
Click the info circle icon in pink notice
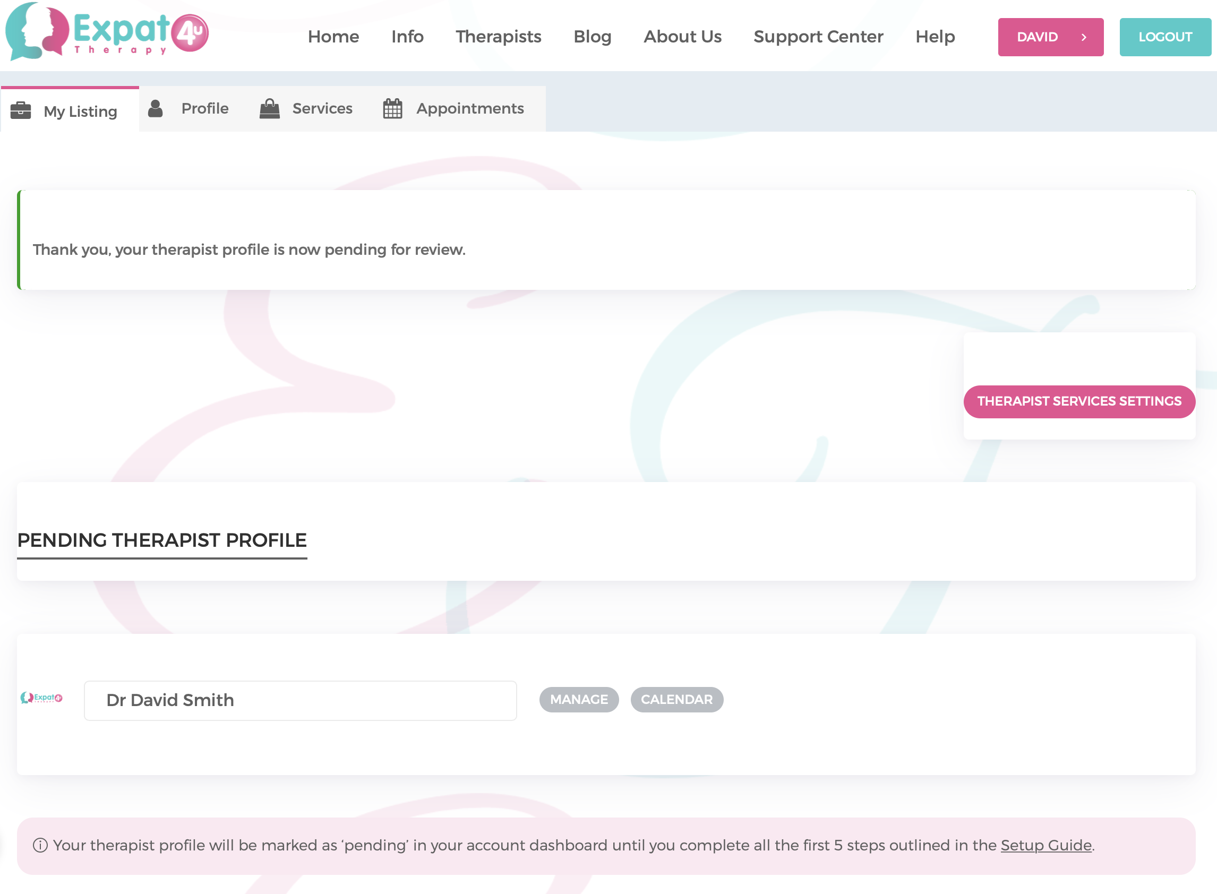click(40, 845)
